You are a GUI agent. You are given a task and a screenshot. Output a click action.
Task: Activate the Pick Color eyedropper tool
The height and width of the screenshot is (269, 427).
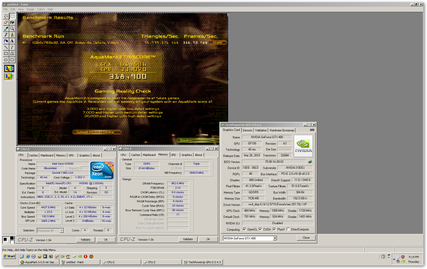(x=6, y=29)
